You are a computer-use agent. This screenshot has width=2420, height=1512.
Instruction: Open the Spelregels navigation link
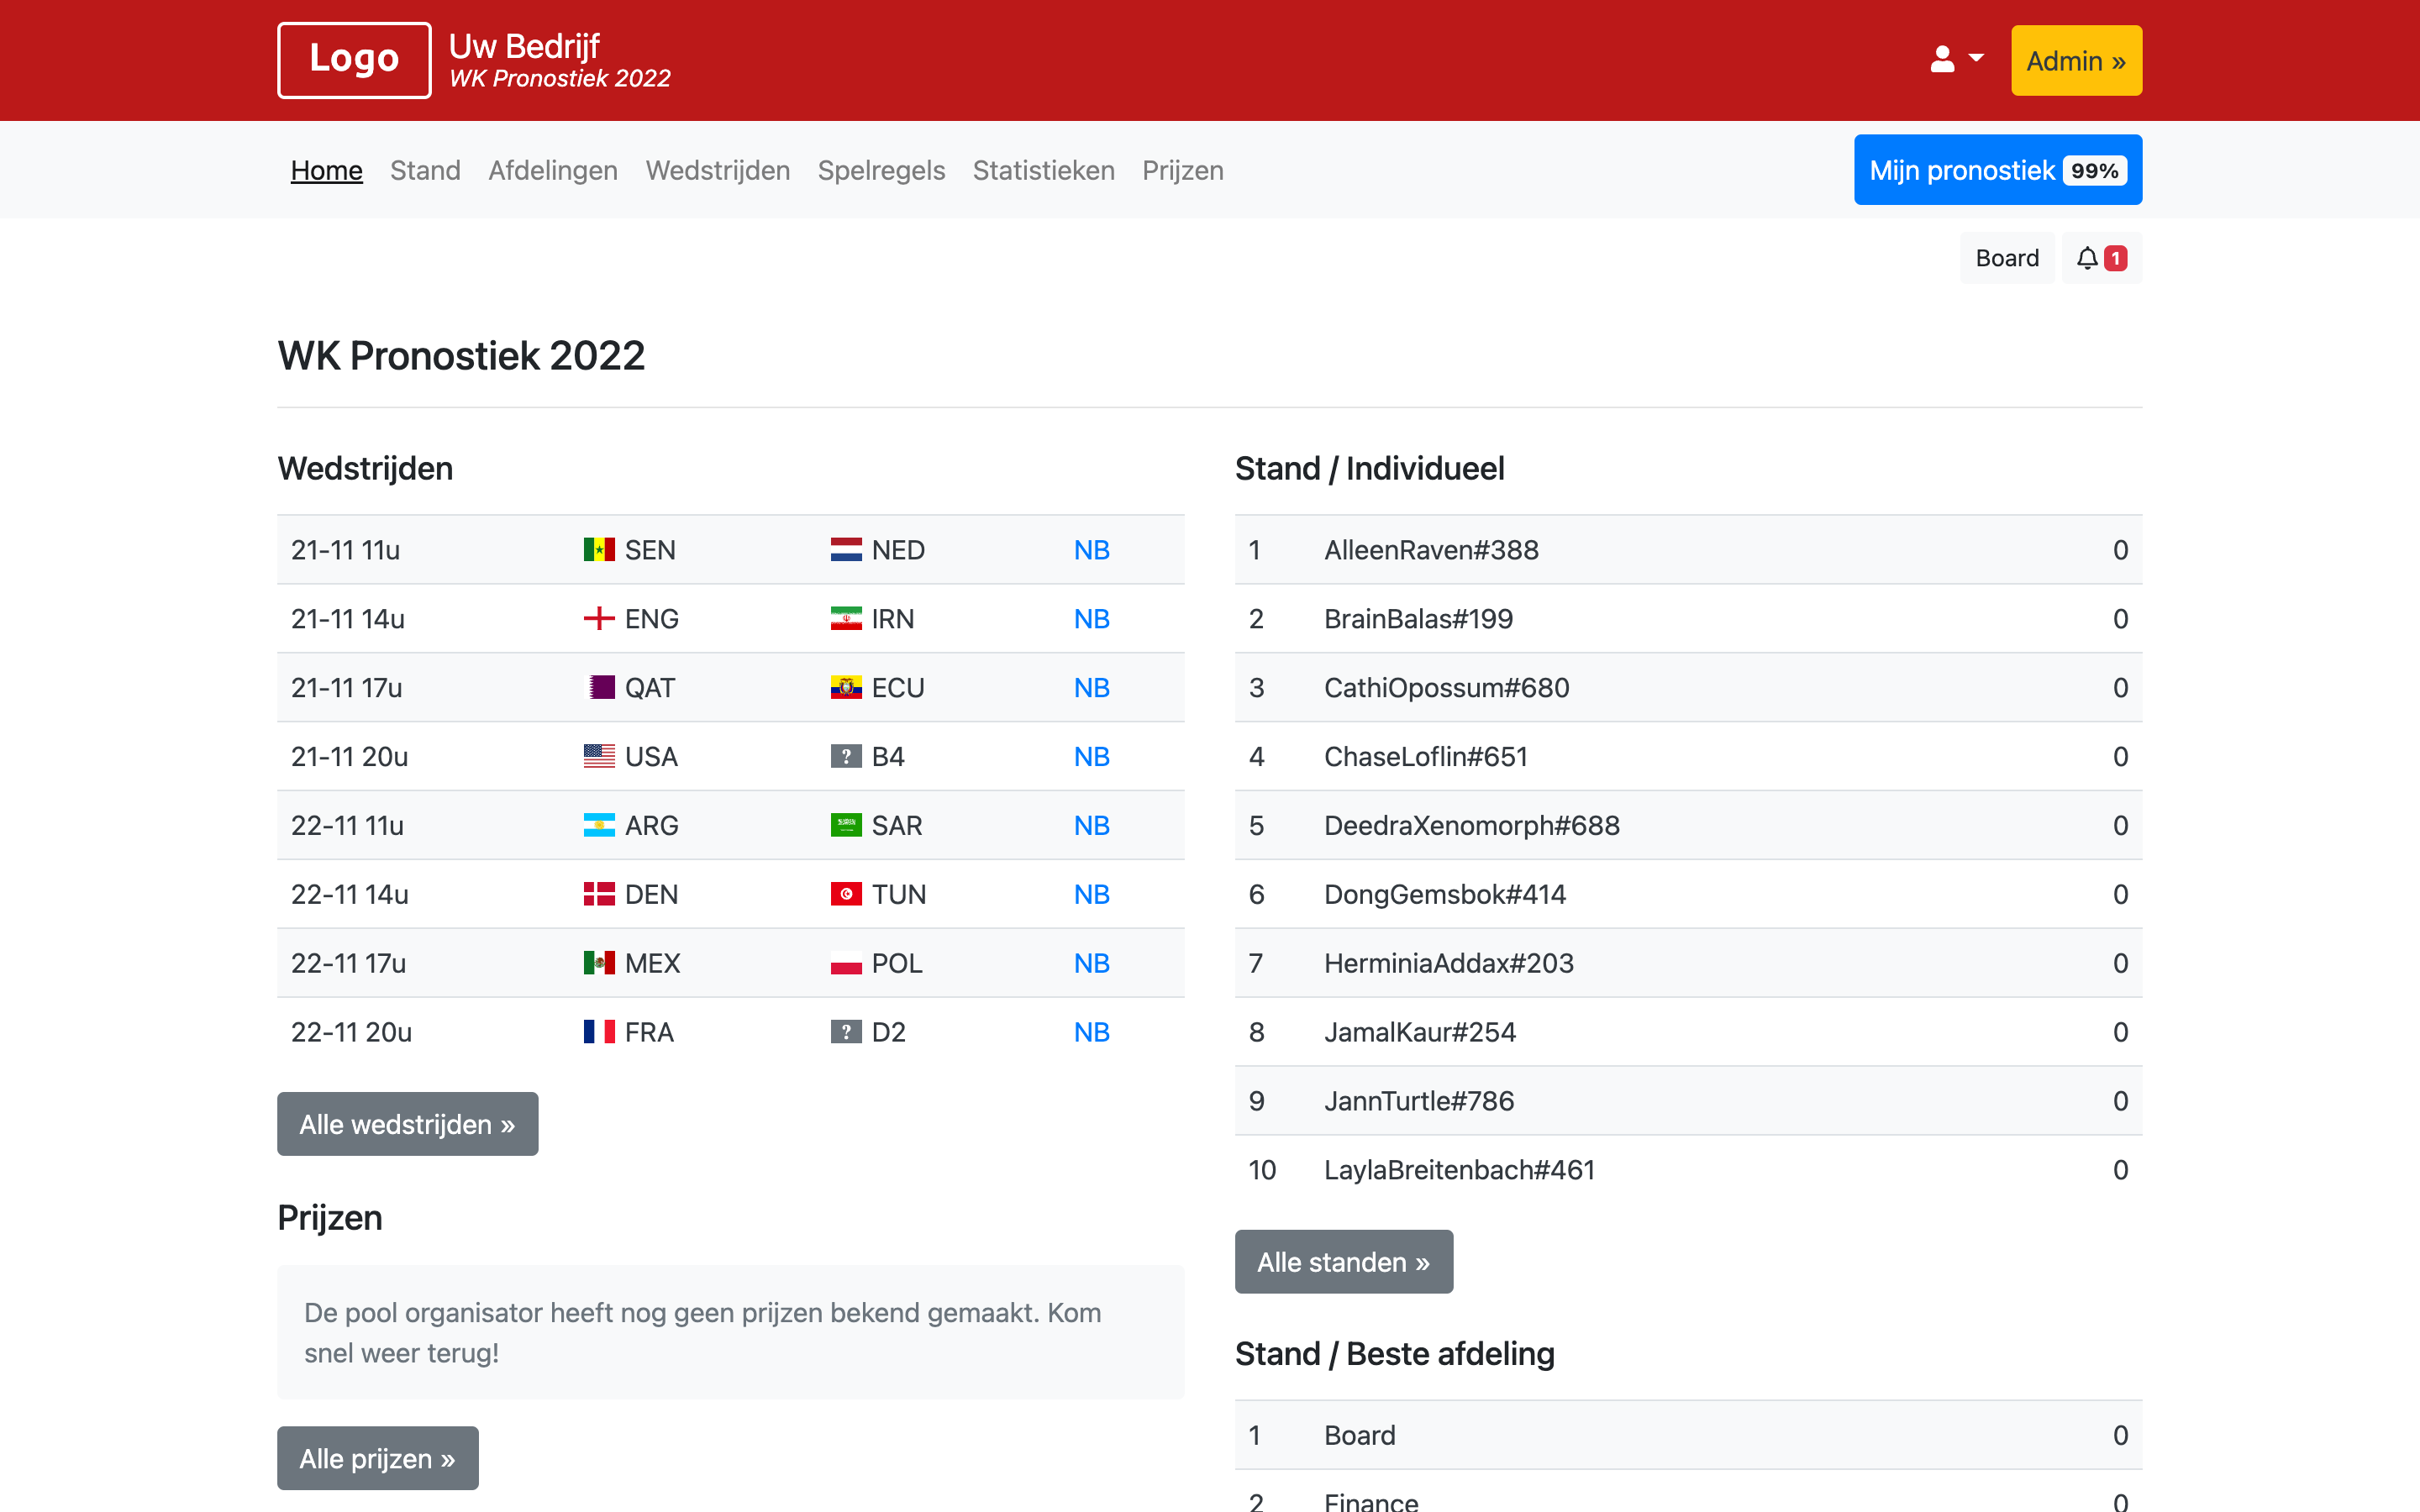[881, 171]
